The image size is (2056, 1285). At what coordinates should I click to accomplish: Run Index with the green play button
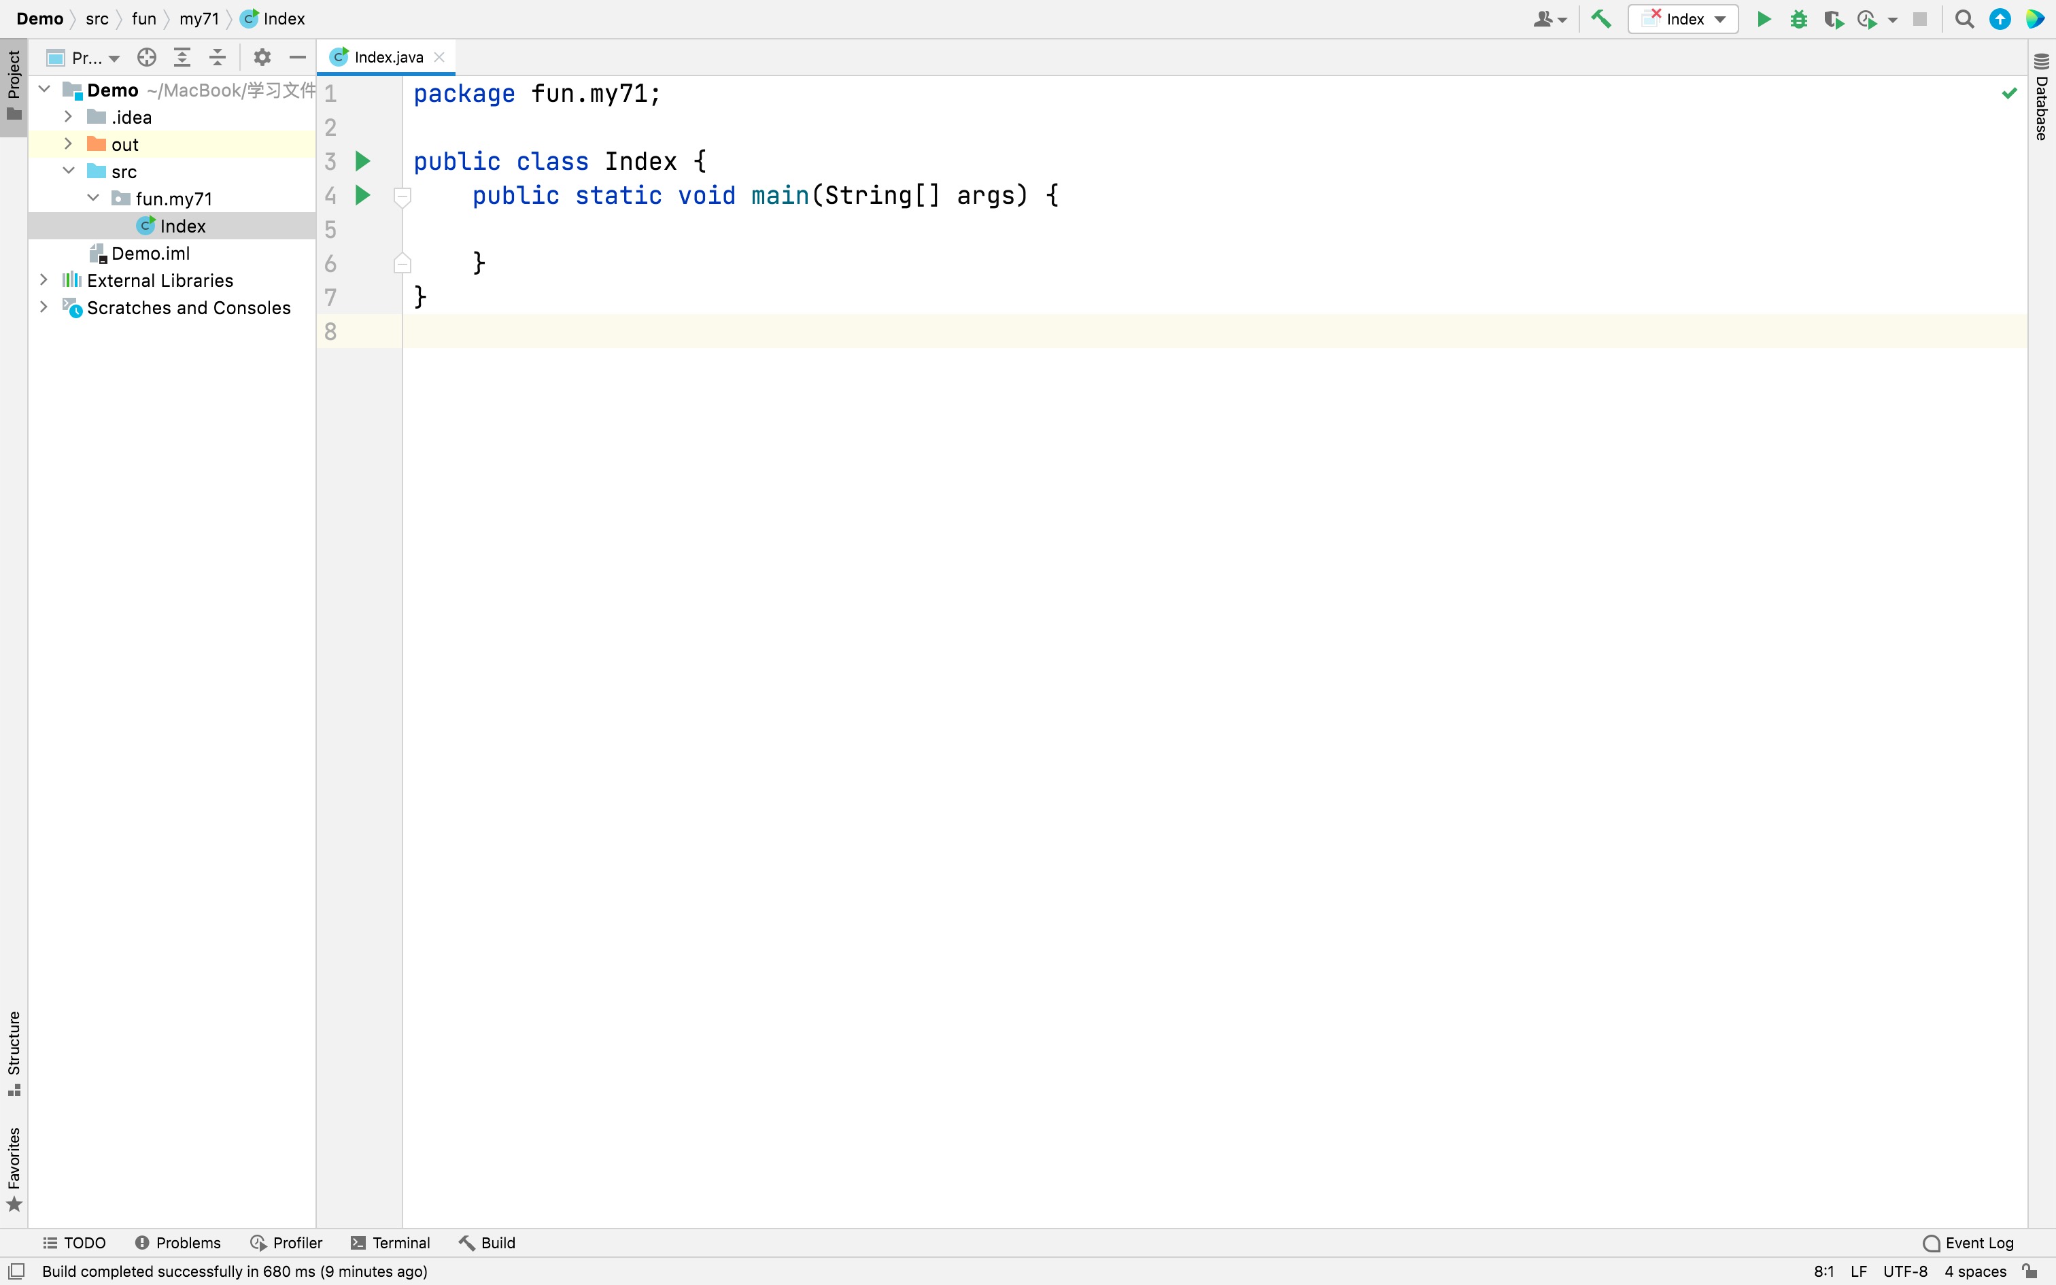pos(1763,19)
